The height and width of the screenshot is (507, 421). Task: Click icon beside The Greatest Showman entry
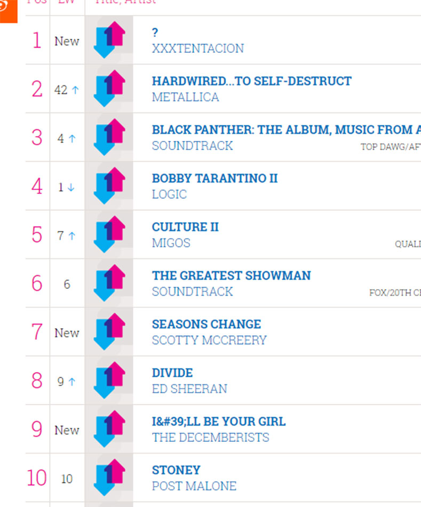pos(109,283)
